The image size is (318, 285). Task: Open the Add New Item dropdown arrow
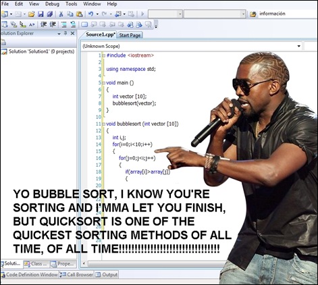(24, 14)
